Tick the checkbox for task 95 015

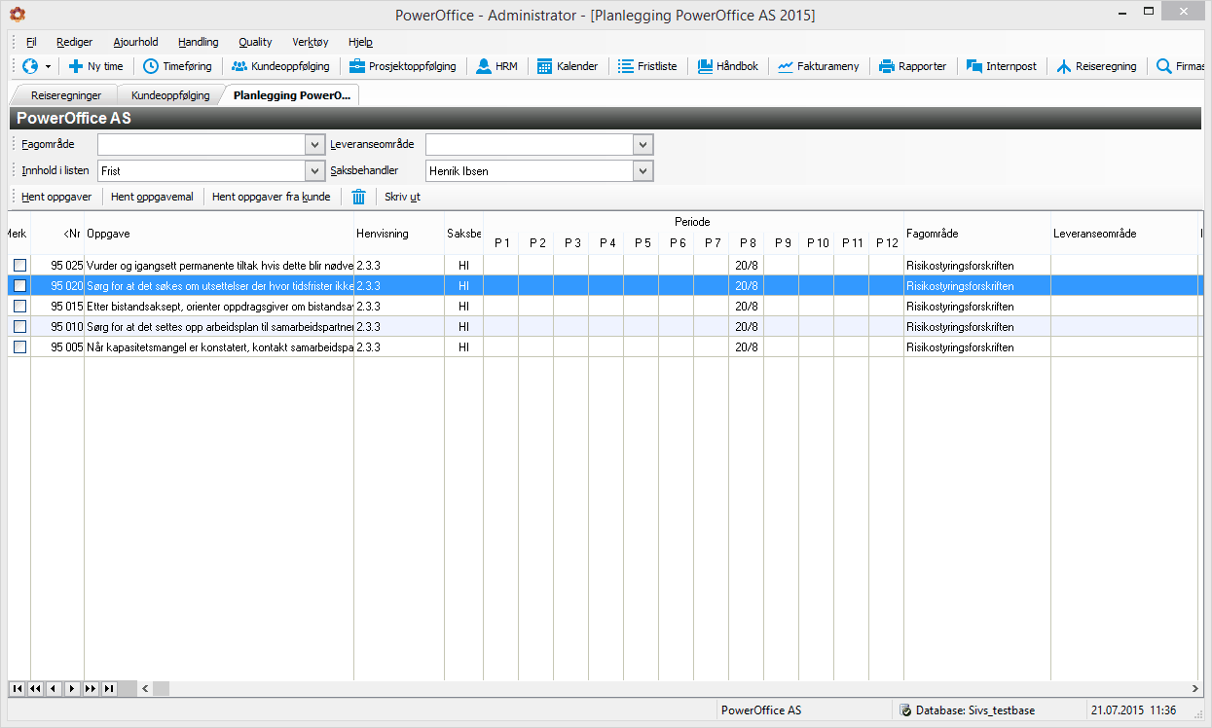click(x=19, y=307)
